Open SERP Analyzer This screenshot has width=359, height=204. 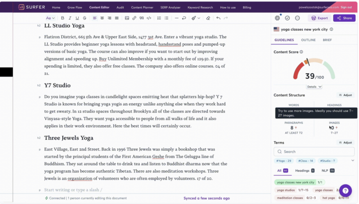coord(170,8)
